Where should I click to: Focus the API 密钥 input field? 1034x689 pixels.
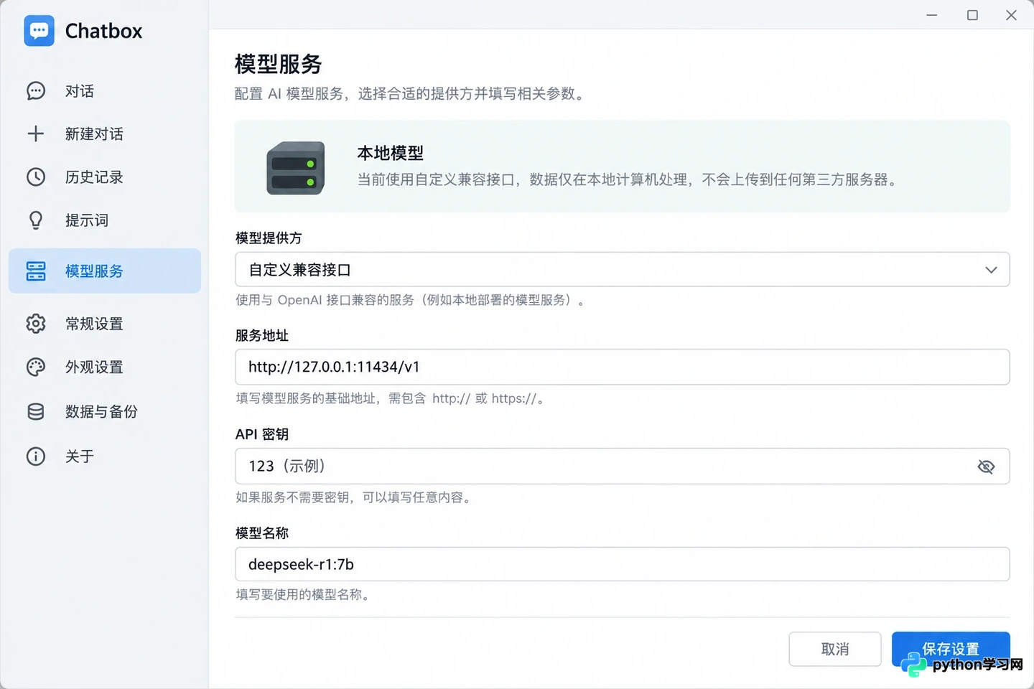[x=622, y=466]
